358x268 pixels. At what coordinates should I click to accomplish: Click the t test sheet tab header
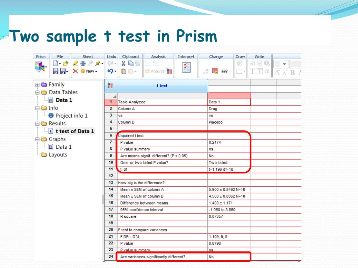point(156,86)
